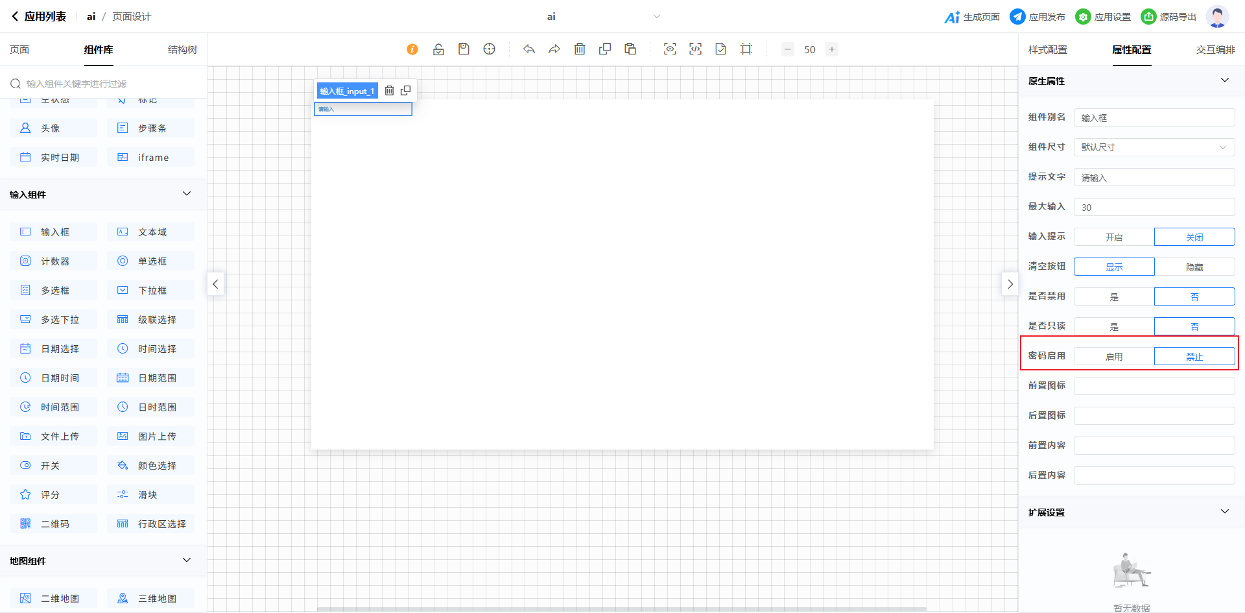
Task: Open the source code view icon
Action: point(695,49)
